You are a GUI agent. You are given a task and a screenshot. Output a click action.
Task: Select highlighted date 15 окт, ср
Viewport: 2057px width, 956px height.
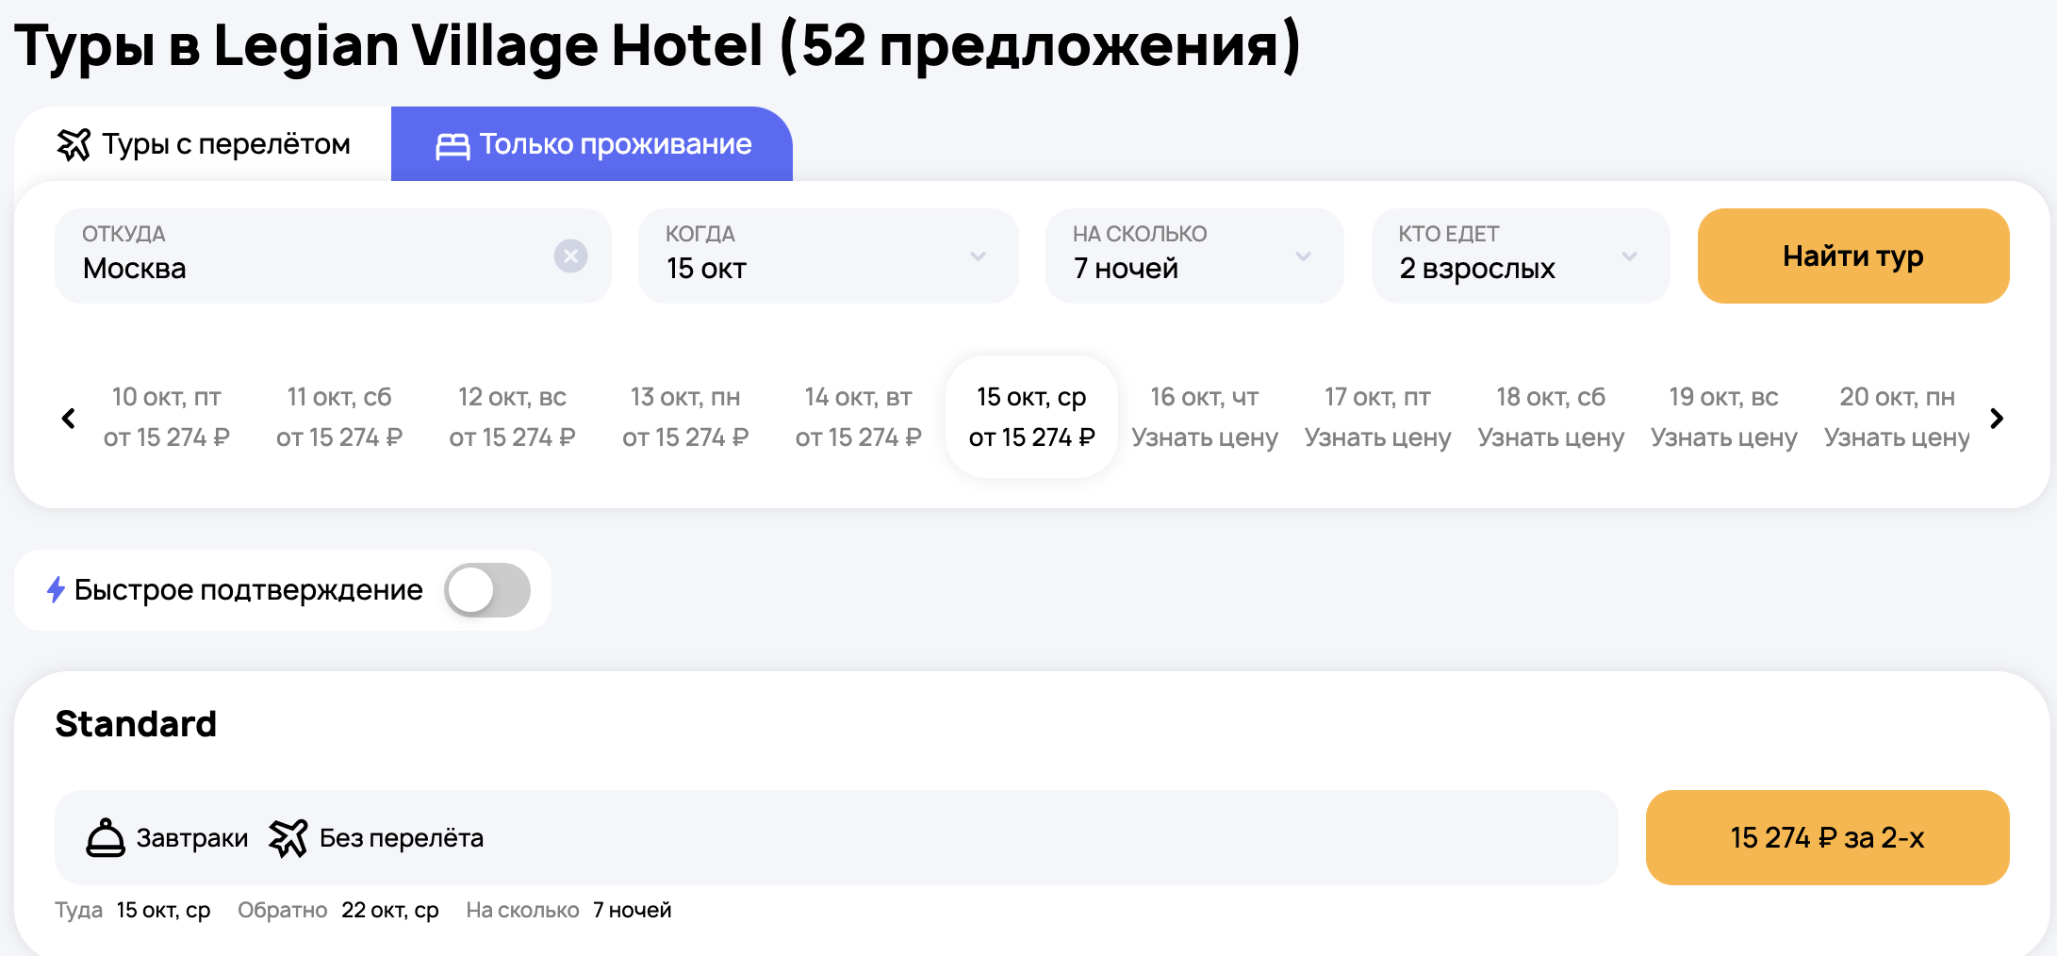(x=1031, y=417)
